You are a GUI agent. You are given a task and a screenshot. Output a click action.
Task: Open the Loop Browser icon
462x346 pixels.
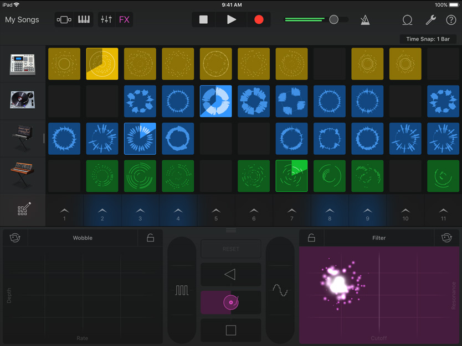pos(407,20)
